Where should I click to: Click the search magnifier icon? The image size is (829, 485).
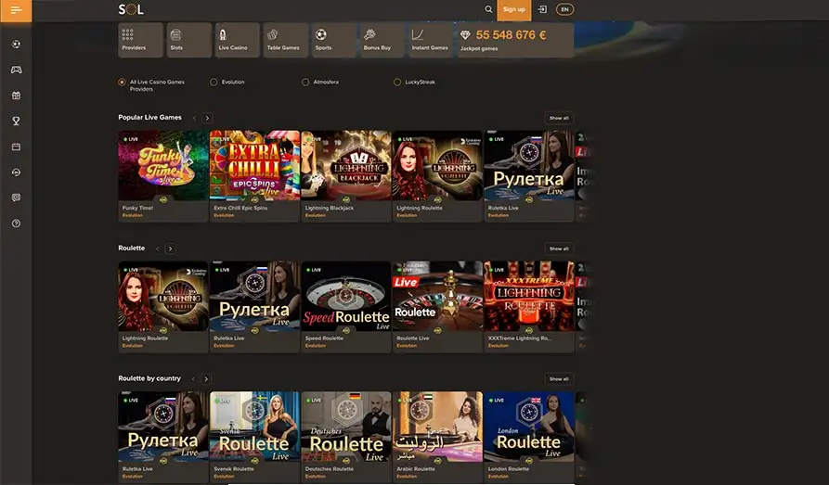point(488,9)
